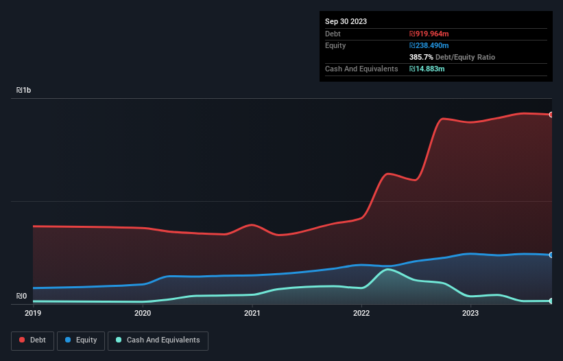
Task: Click the teal Cash endpoint marker
Action: tap(551, 301)
